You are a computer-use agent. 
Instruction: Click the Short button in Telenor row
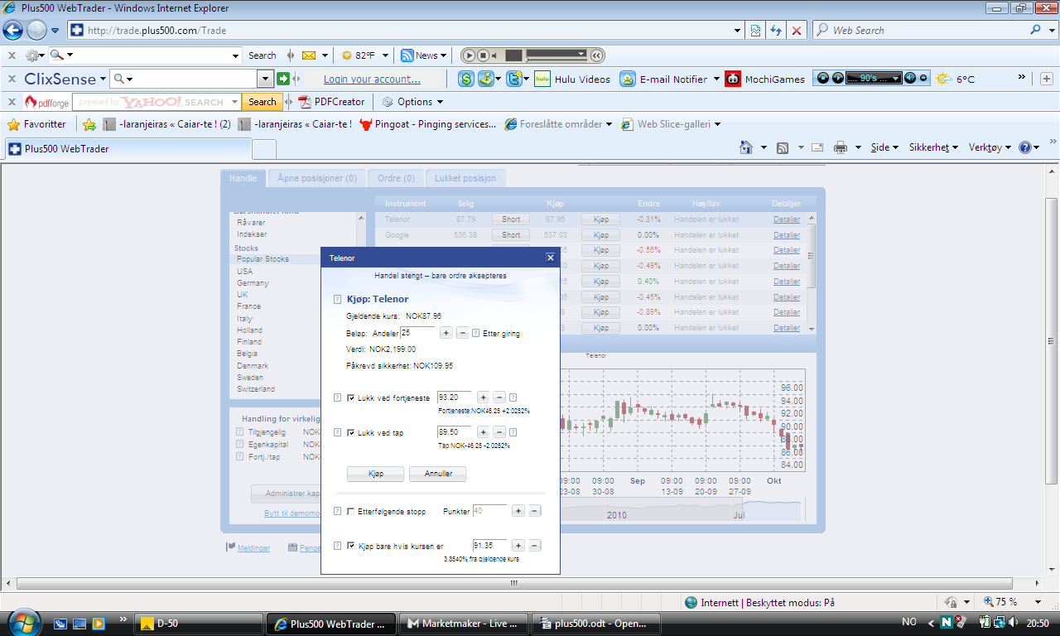511,219
